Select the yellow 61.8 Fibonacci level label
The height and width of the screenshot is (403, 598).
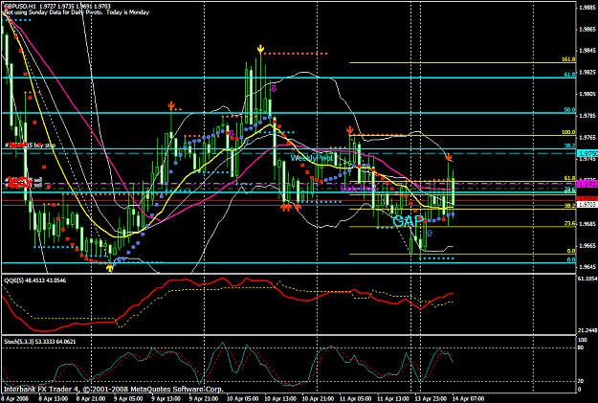570,178
